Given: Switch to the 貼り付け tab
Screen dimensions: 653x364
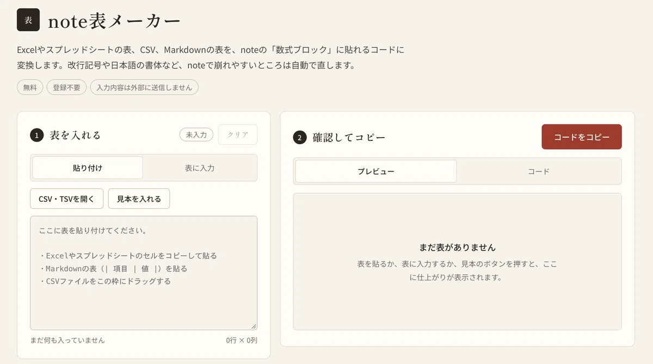Looking at the screenshot, I should (x=88, y=168).
